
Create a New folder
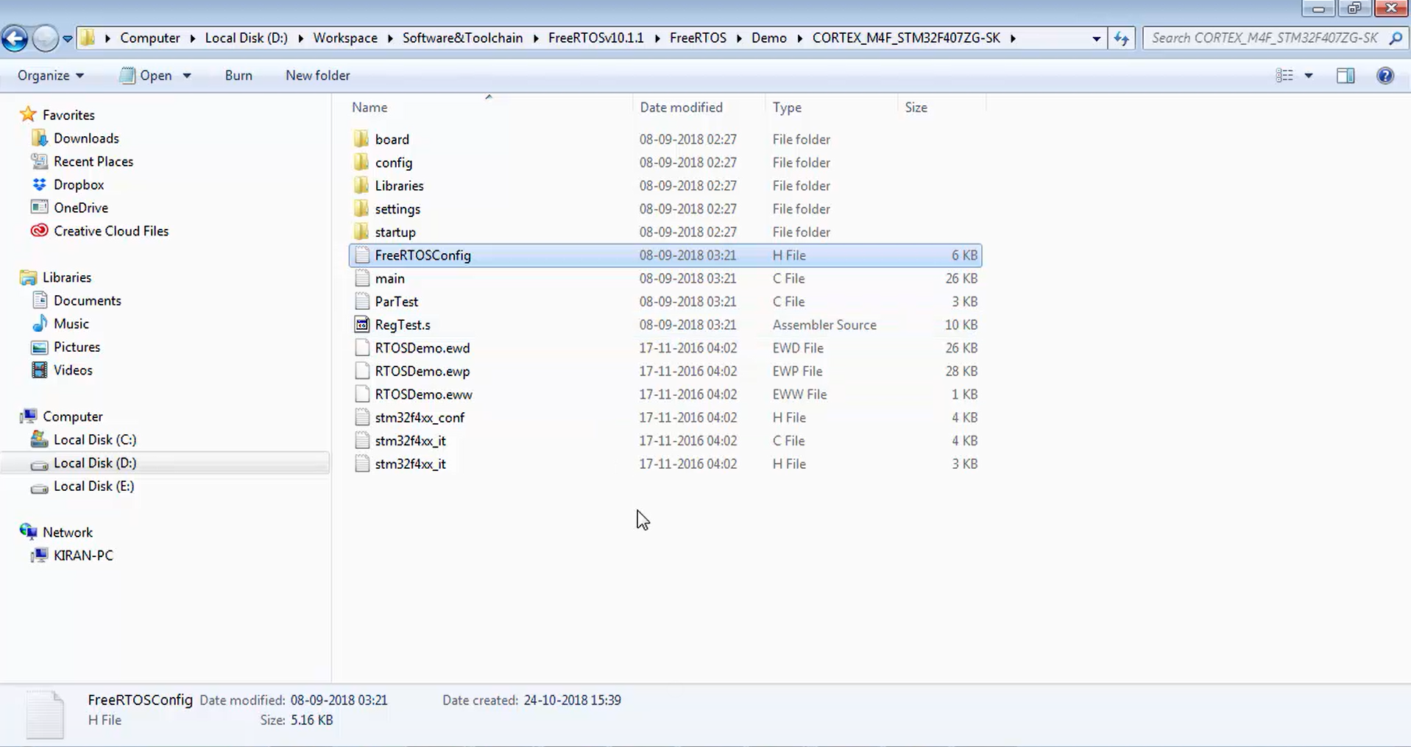[317, 75]
